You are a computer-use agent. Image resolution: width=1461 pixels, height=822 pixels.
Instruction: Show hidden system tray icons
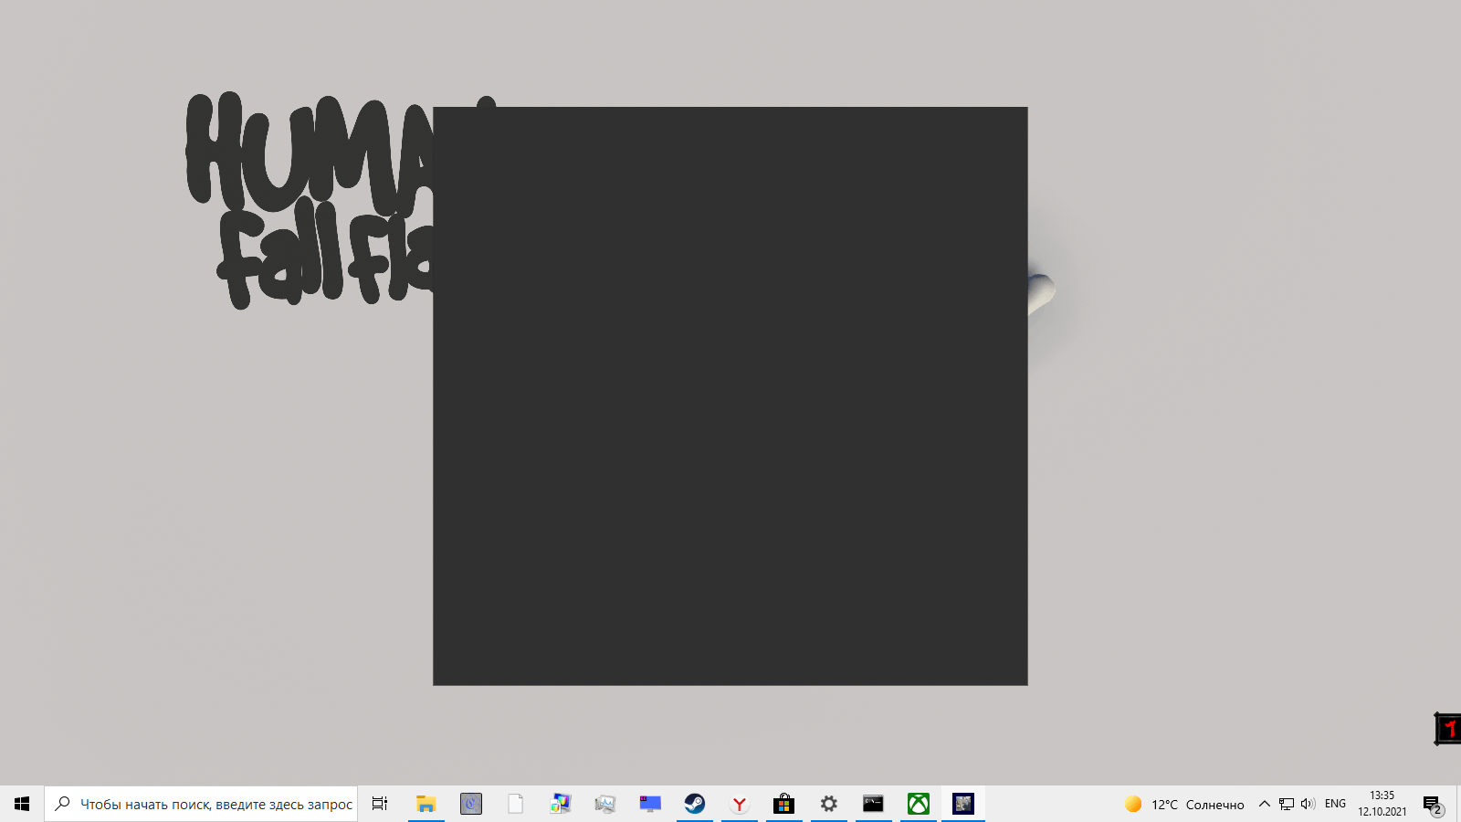point(1265,804)
